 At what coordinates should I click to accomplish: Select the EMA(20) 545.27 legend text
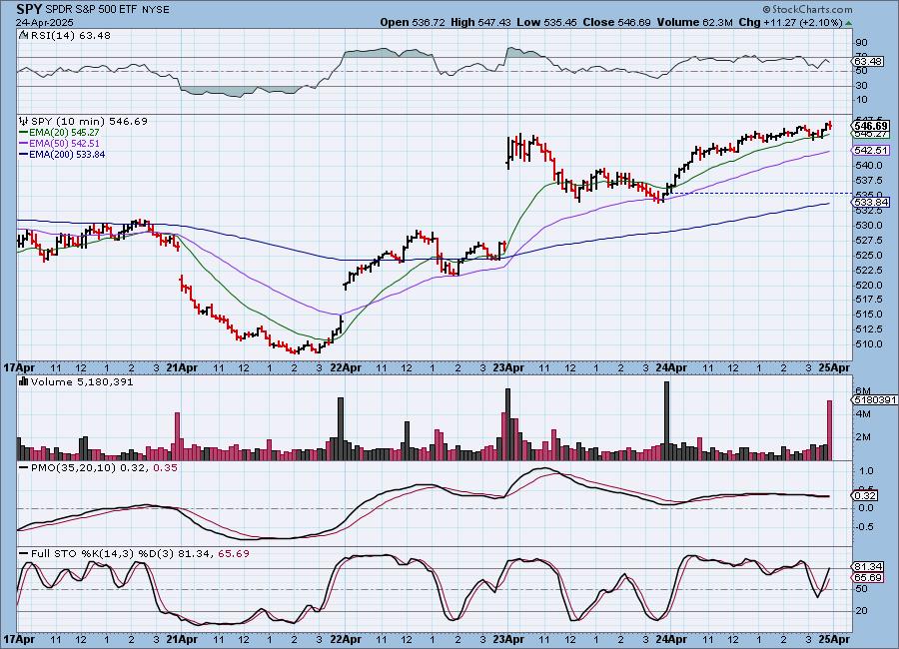(x=64, y=133)
